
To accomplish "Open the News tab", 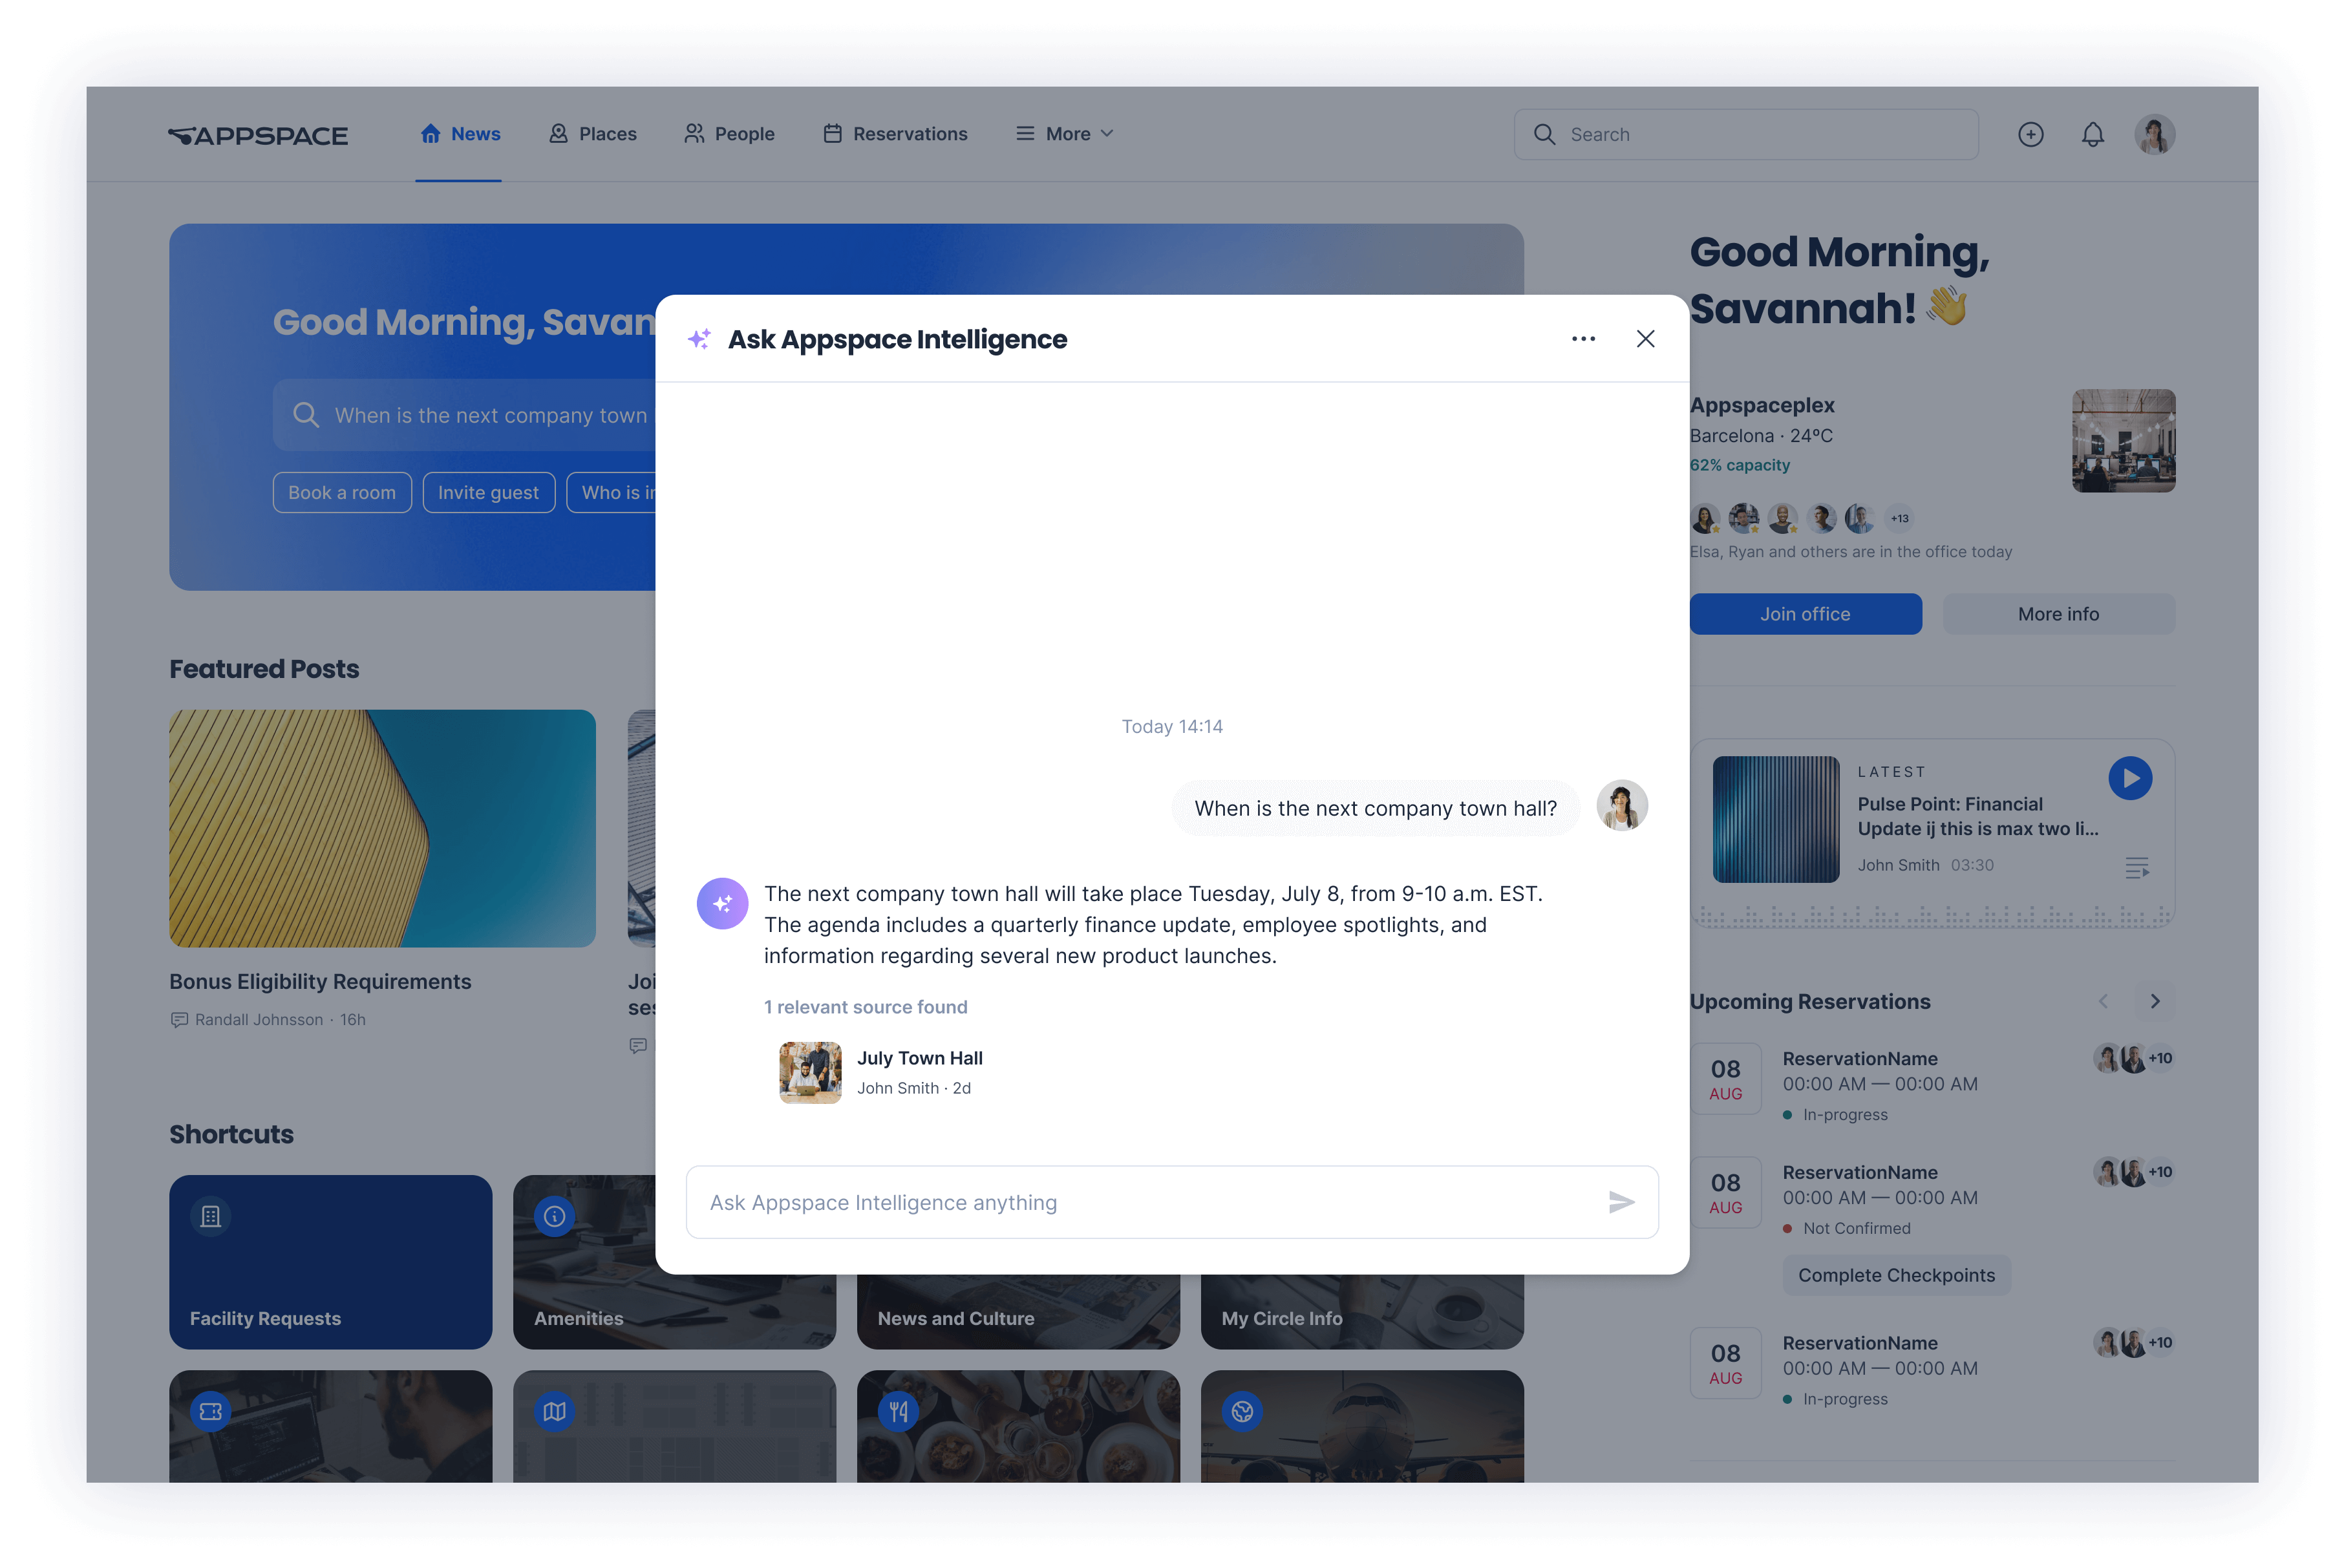I will [460, 134].
